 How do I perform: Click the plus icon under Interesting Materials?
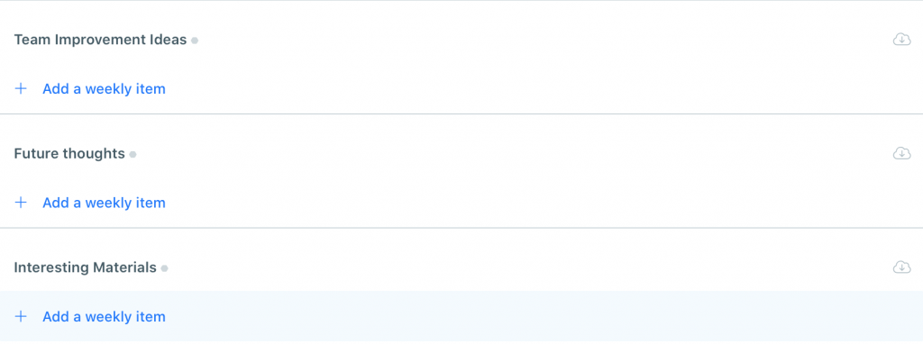(21, 316)
